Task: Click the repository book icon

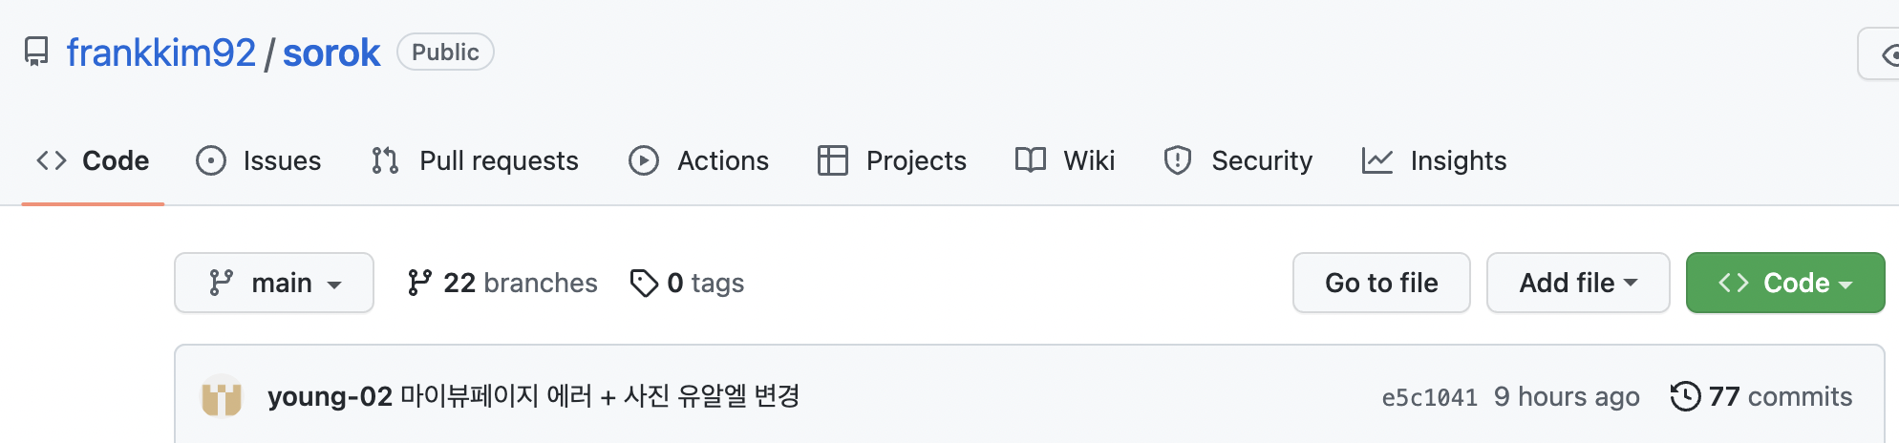Action: 36,52
